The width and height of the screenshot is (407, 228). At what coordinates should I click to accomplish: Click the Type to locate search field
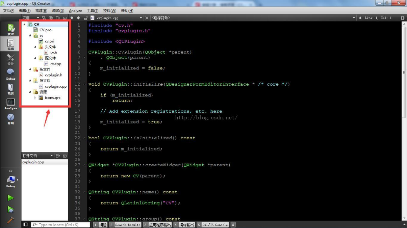point(60,225)
